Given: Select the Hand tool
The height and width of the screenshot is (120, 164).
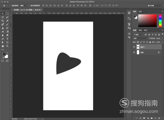Looking at the screenshot, I should 3,46.
